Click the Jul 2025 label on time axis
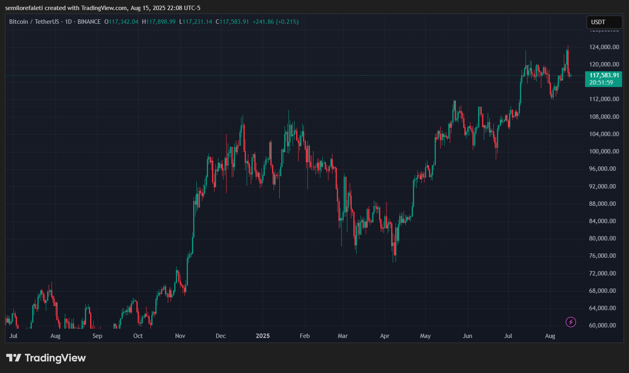 [x=508, y=336]
